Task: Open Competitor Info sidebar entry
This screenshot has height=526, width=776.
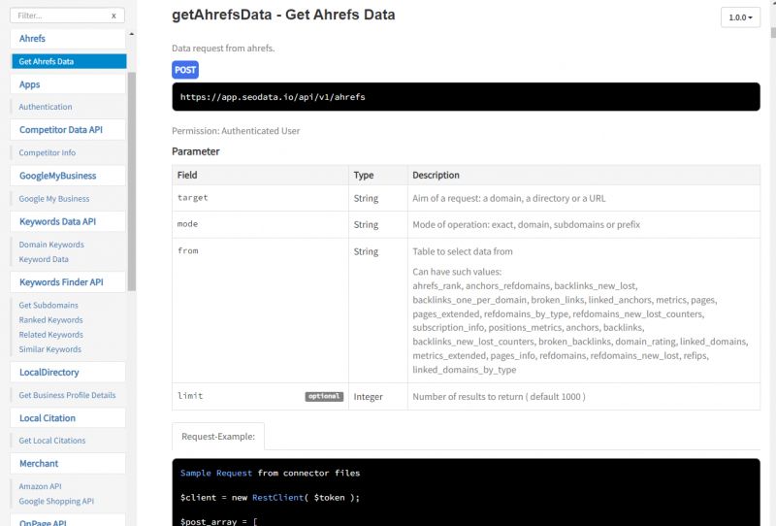Action: coord(48,152)
